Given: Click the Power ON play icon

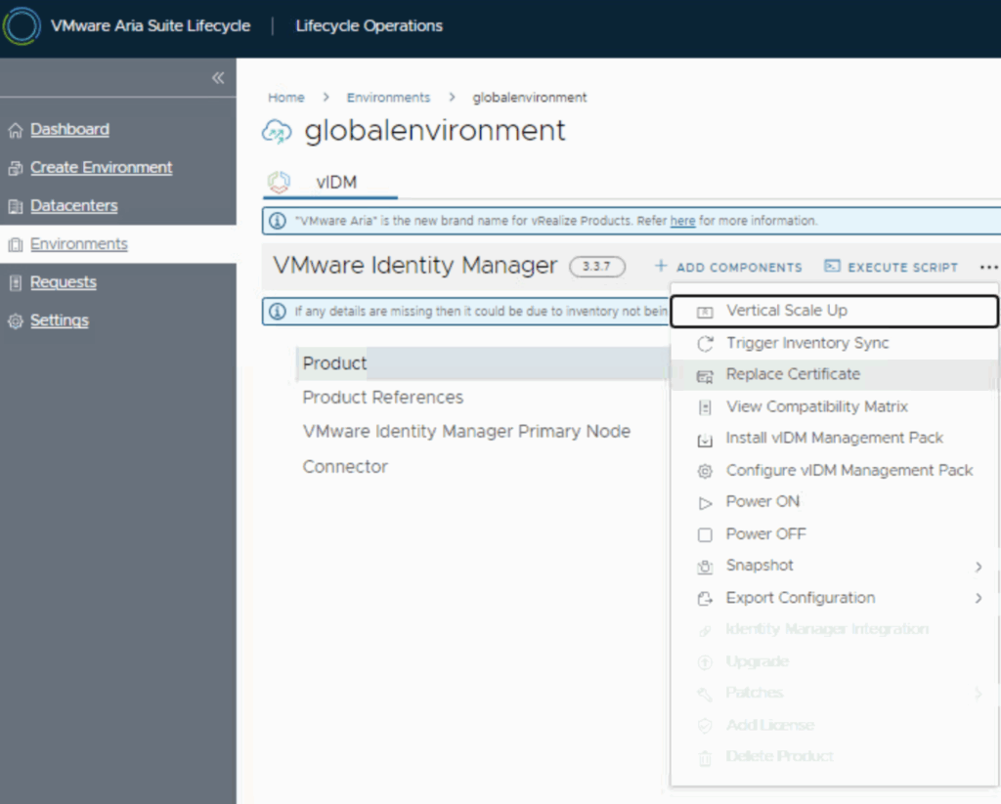Looking at the screenshot, I should point(705,502).
